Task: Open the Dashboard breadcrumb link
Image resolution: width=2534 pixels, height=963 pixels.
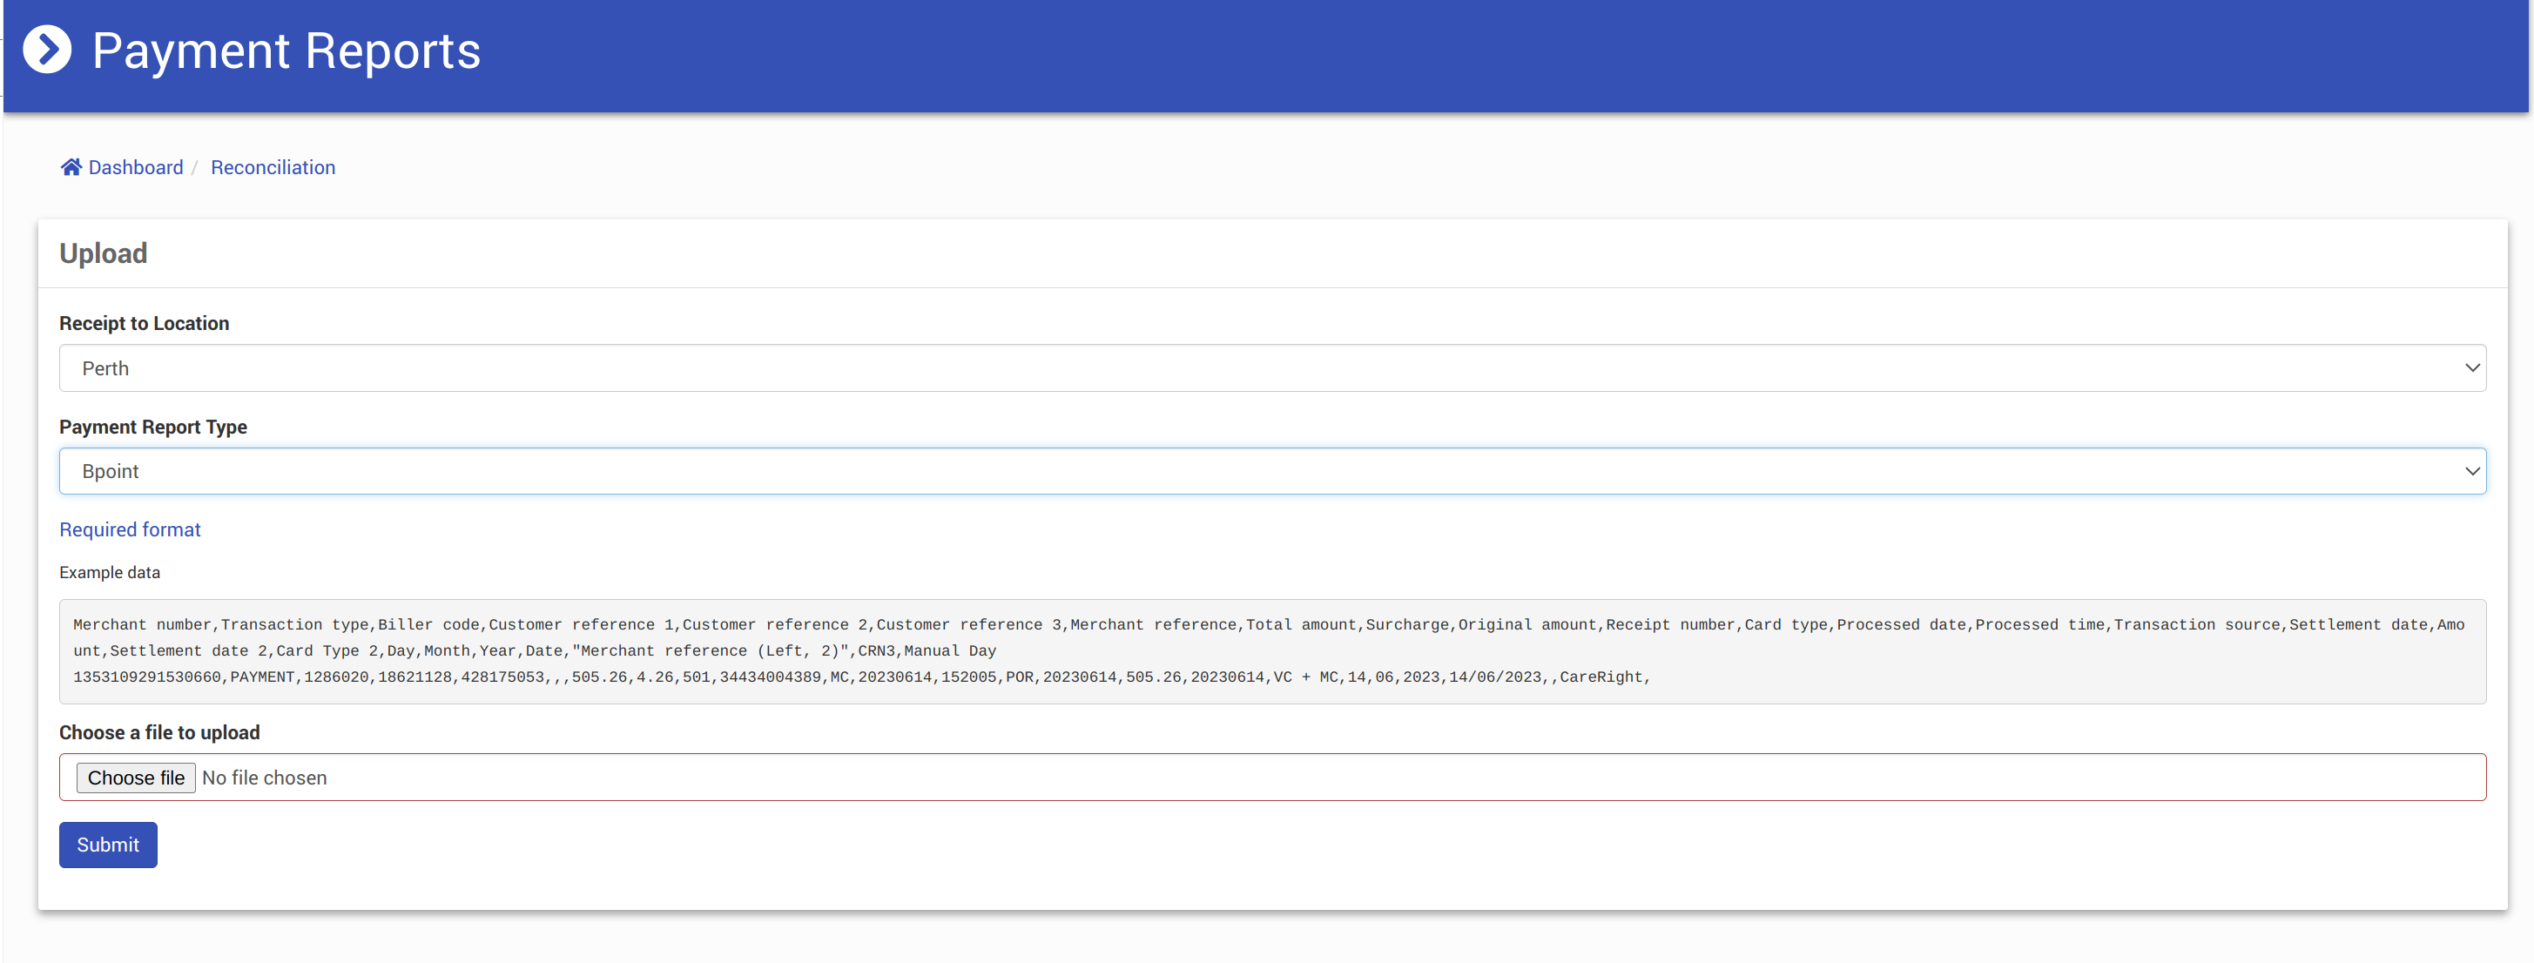Action: coord(136,167)
